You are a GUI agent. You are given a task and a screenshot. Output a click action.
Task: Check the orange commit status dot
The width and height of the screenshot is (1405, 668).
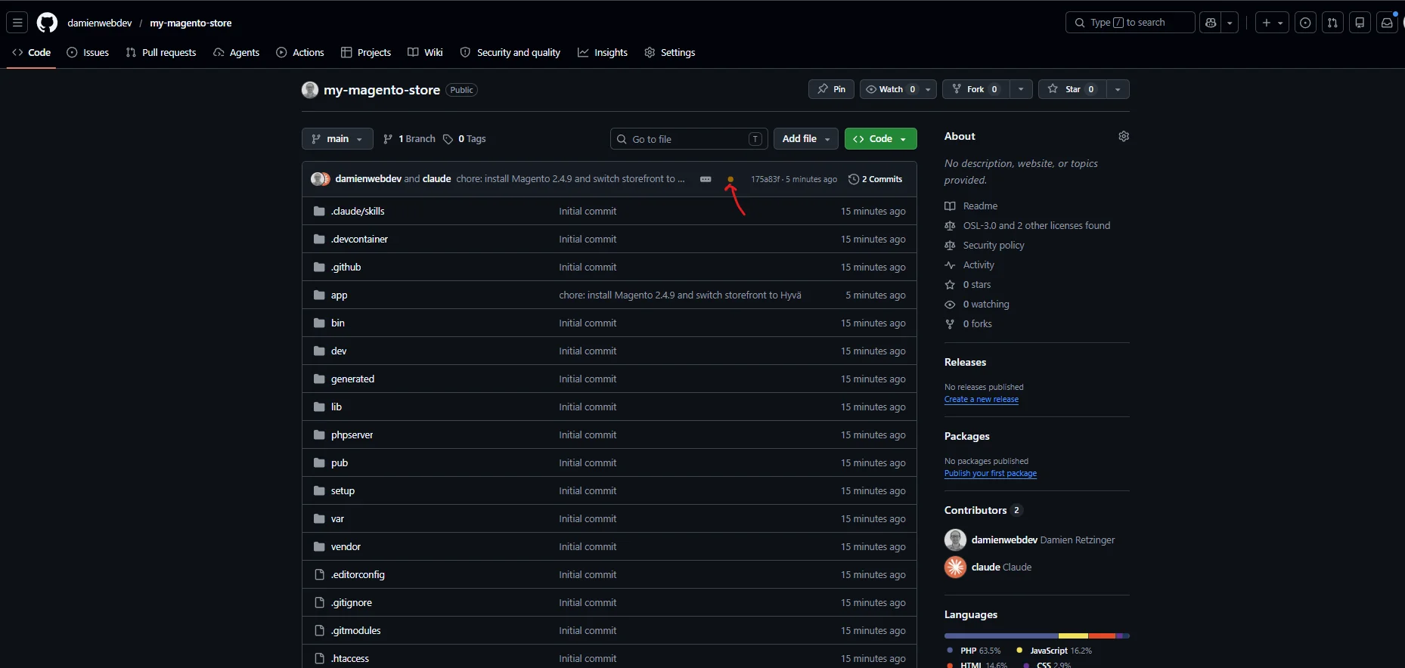coord(730,179)
